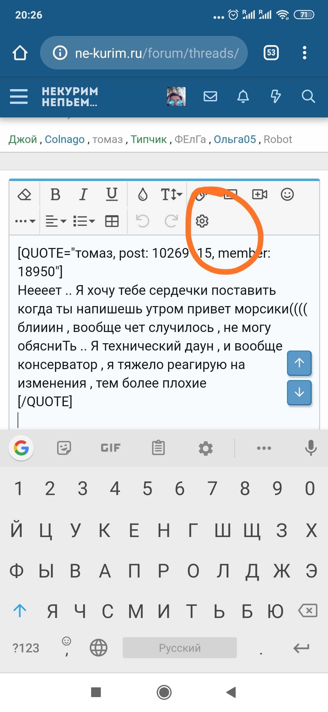
Task: Open the Colnago member profile link
Action: (x=65, y=139)
